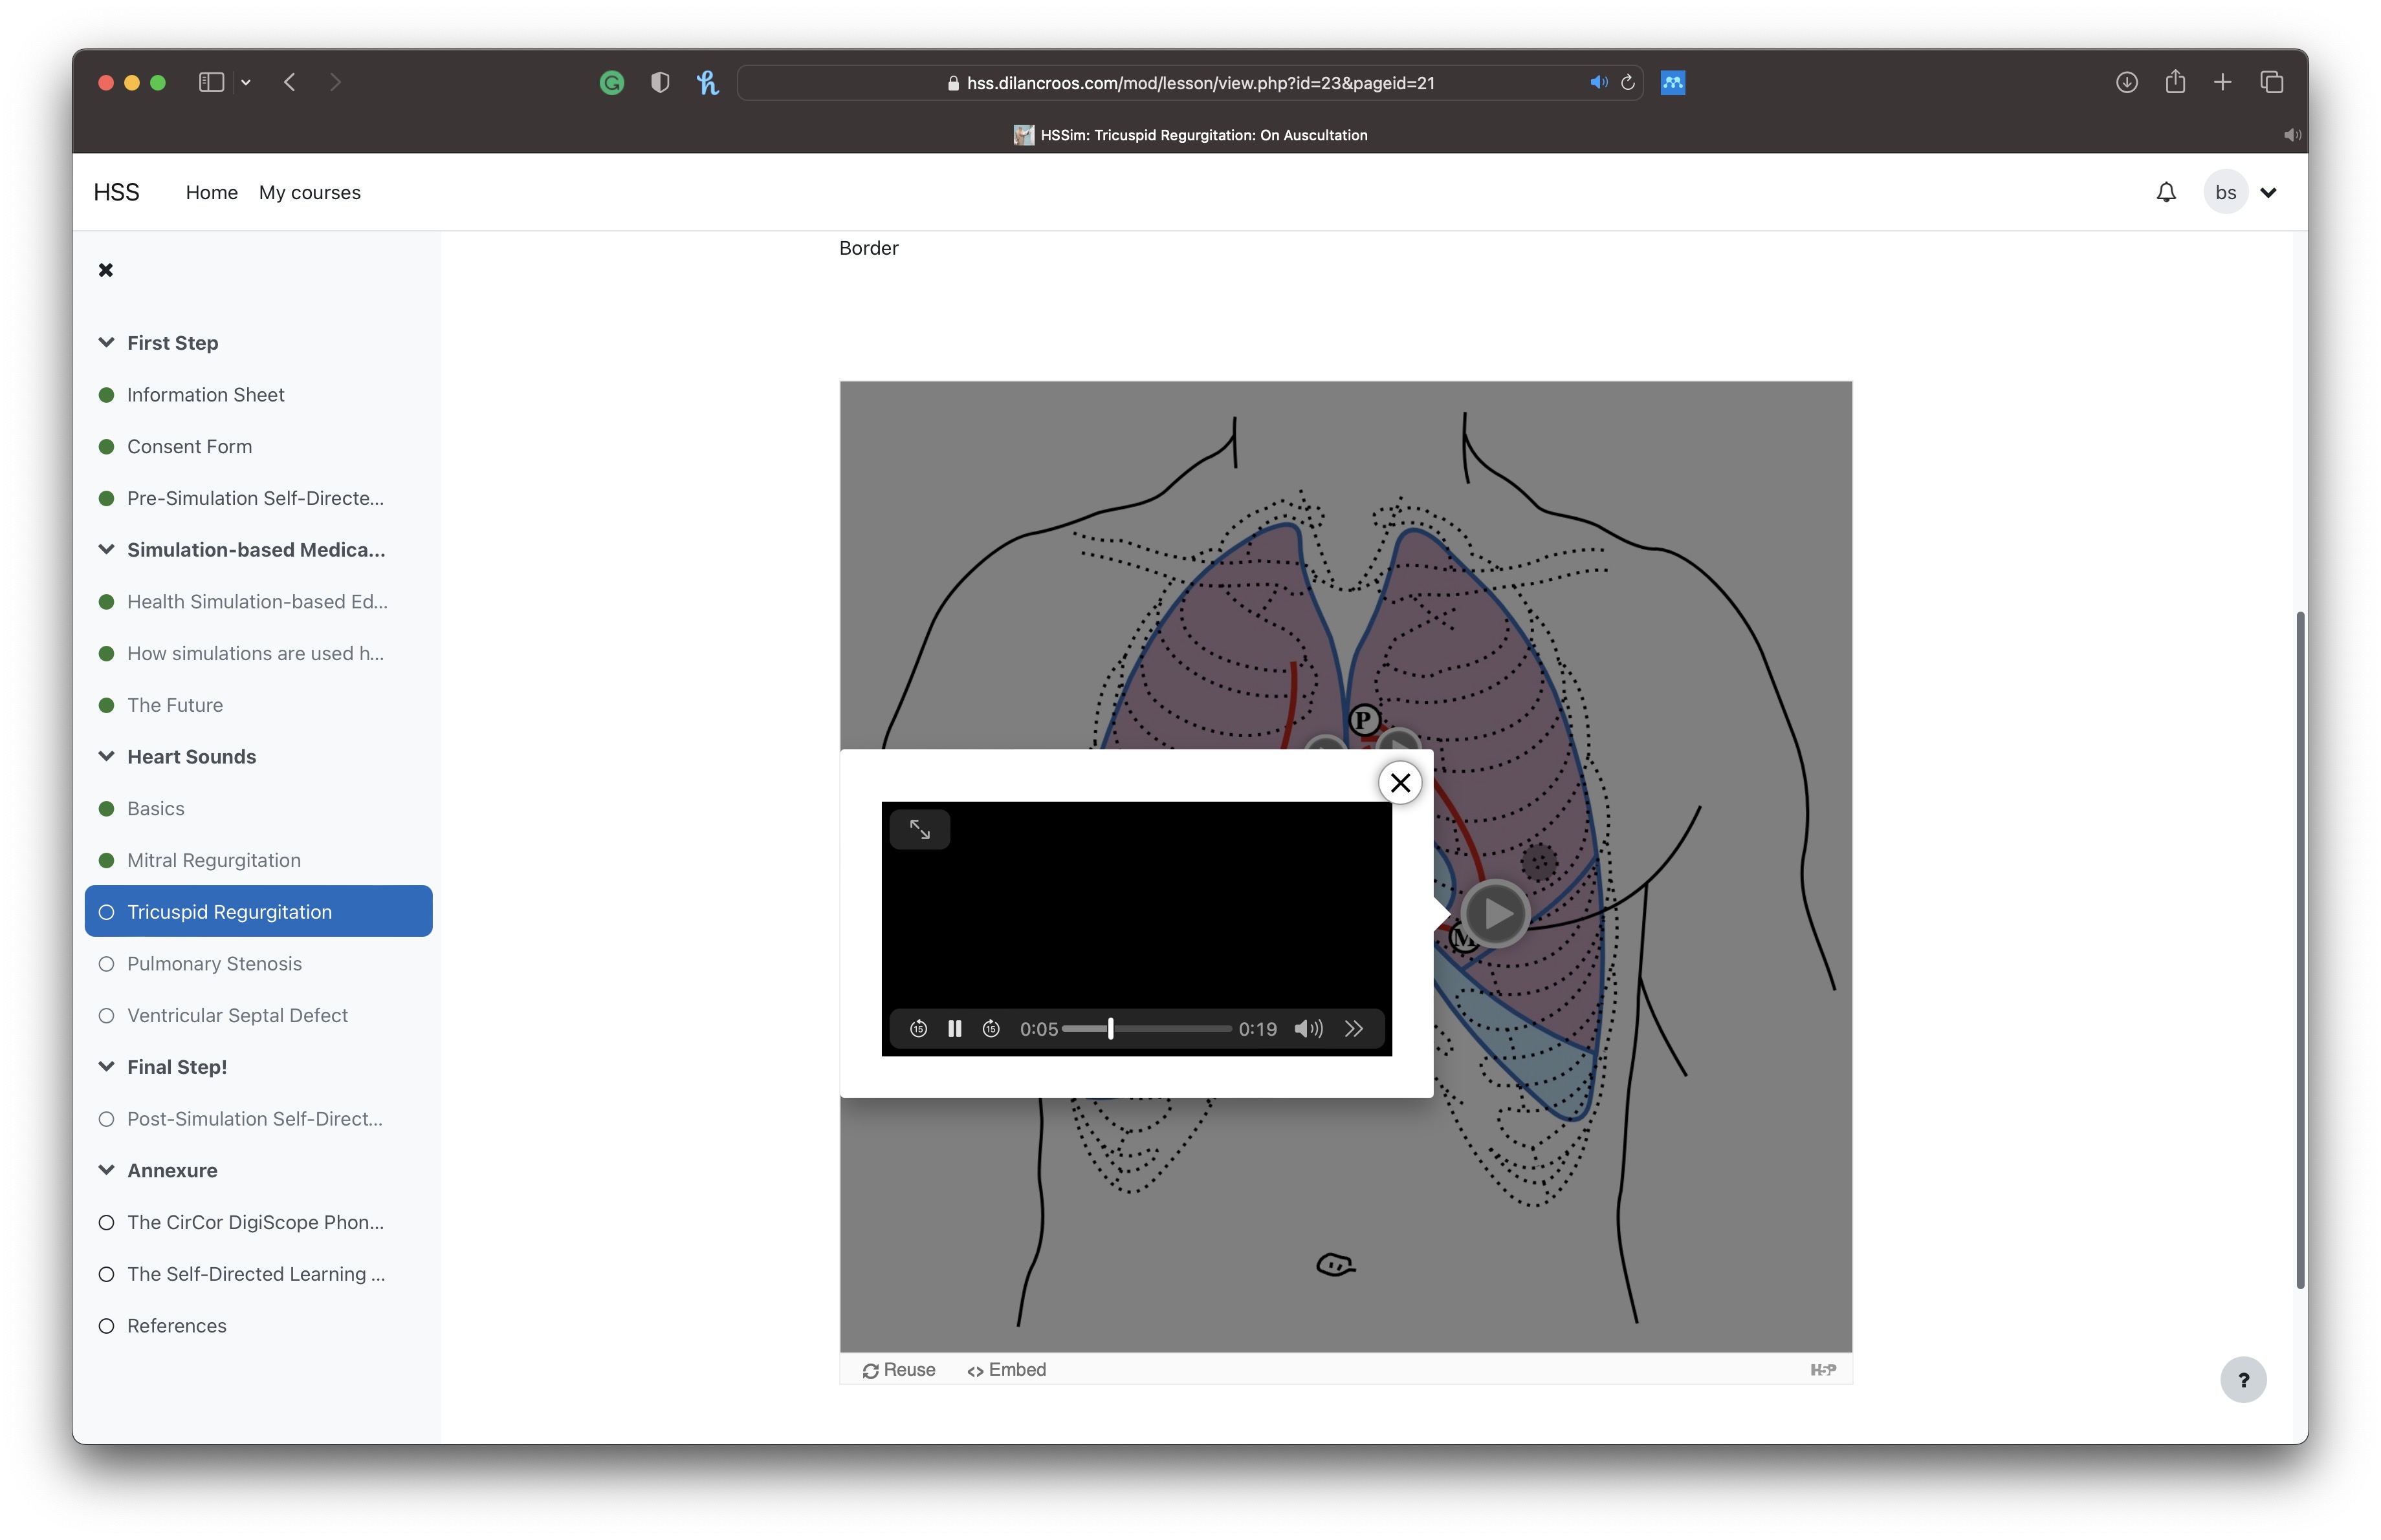
Task: Open more options chevrons in audio player
Action: [x=1354, y=1029]
